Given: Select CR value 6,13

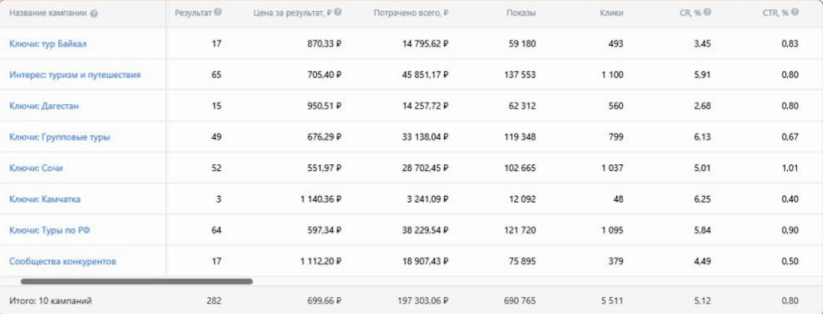Looking at the screenshot, I should (702, 137).
